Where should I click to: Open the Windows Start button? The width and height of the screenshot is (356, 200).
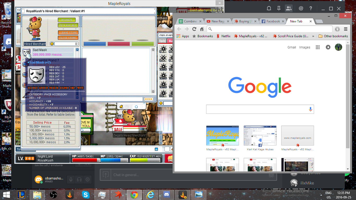click(7, 195)
